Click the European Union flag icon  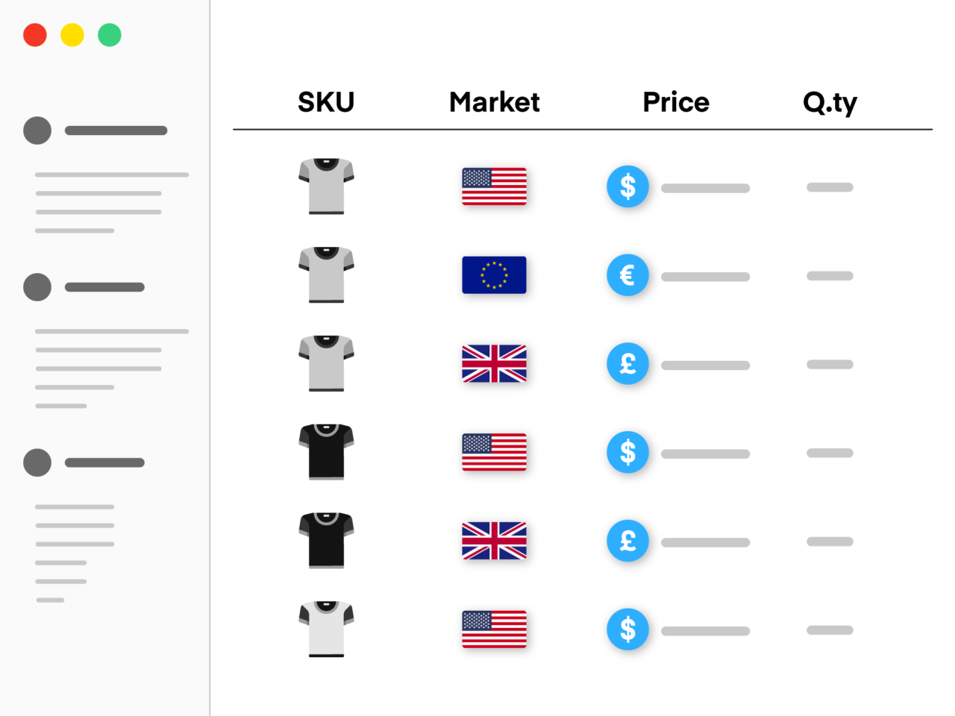[x=494, y=275]
